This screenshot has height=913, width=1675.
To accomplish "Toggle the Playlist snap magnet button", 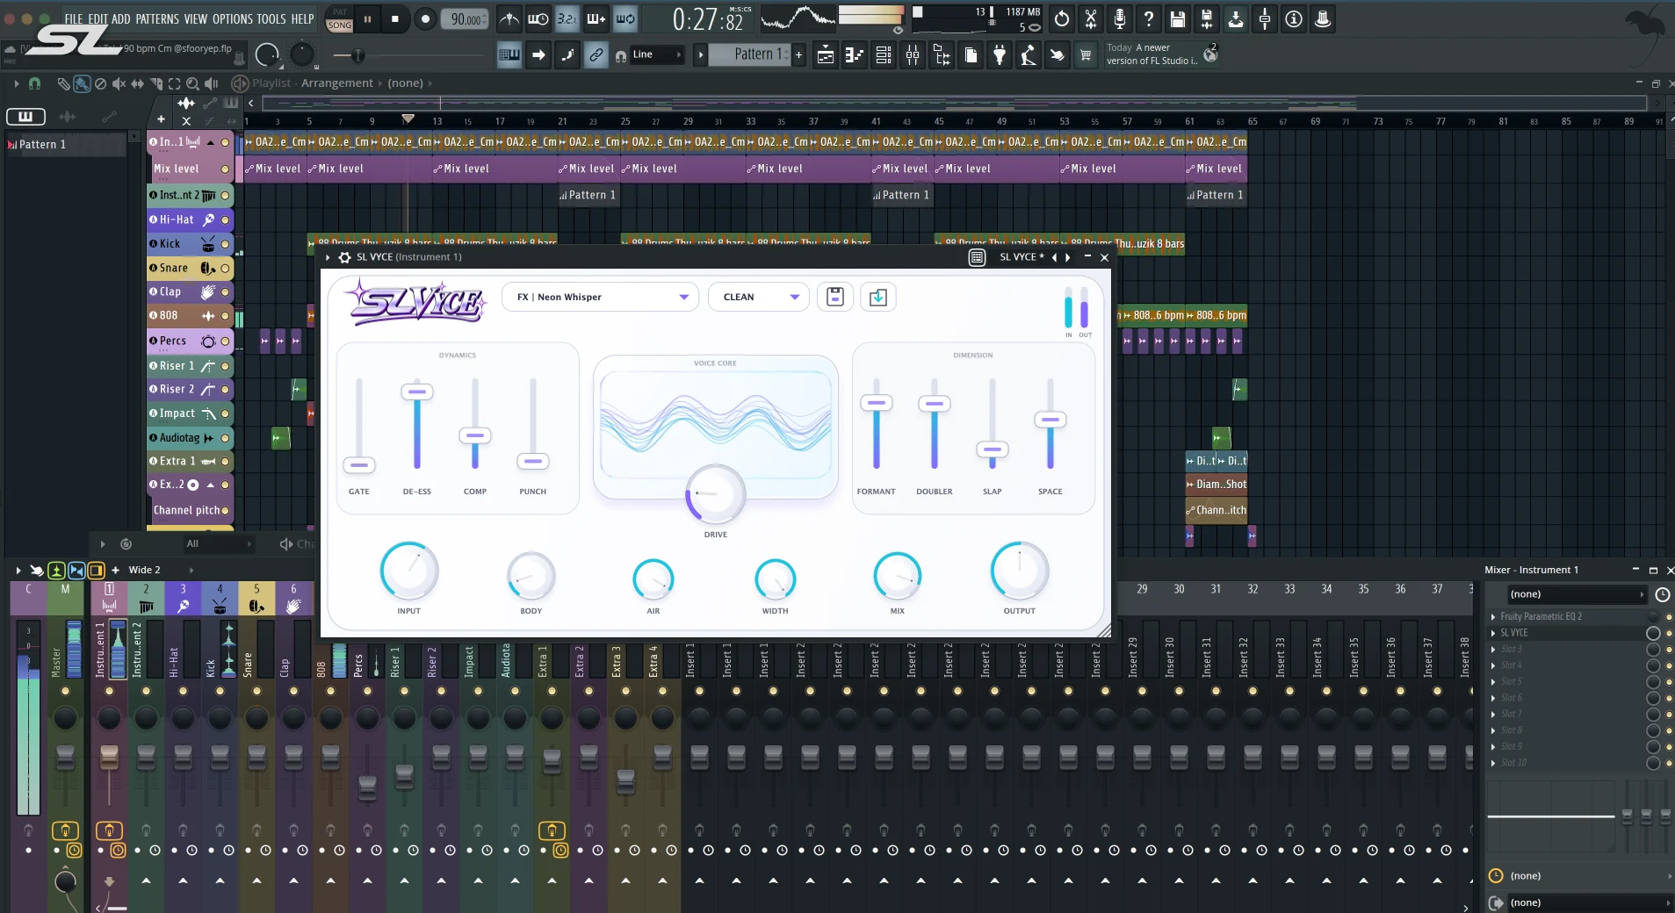I will (x=34, y=83).
